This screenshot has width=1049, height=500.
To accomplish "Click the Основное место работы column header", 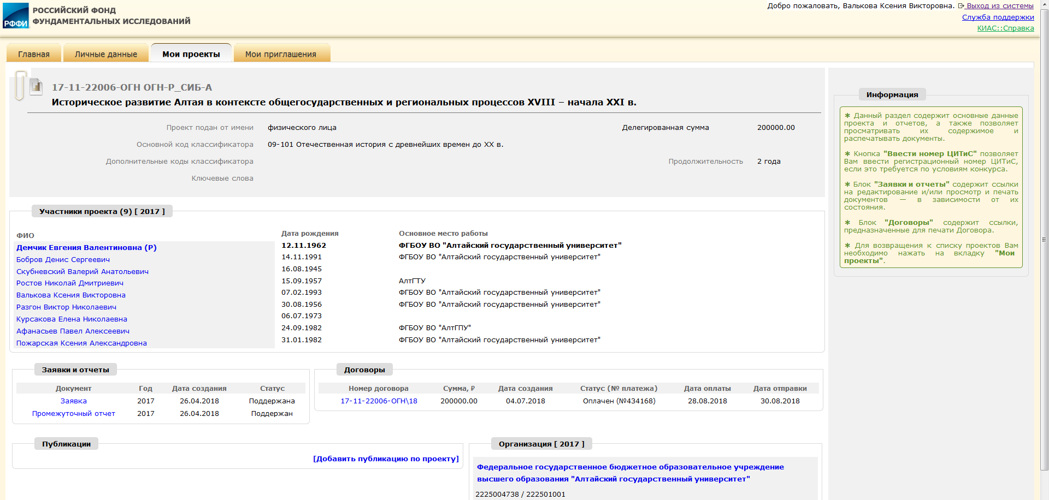I will (443, 233).
